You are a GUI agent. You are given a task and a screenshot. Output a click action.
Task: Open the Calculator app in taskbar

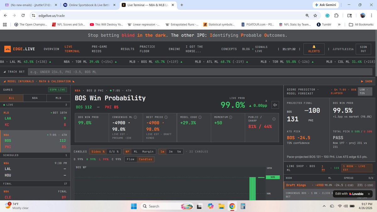click(243, 206)
